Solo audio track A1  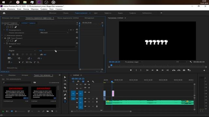point(93,98)
